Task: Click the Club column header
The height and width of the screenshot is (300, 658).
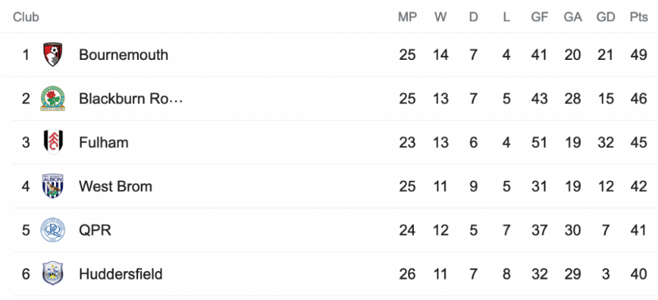Action: [26, 17]
